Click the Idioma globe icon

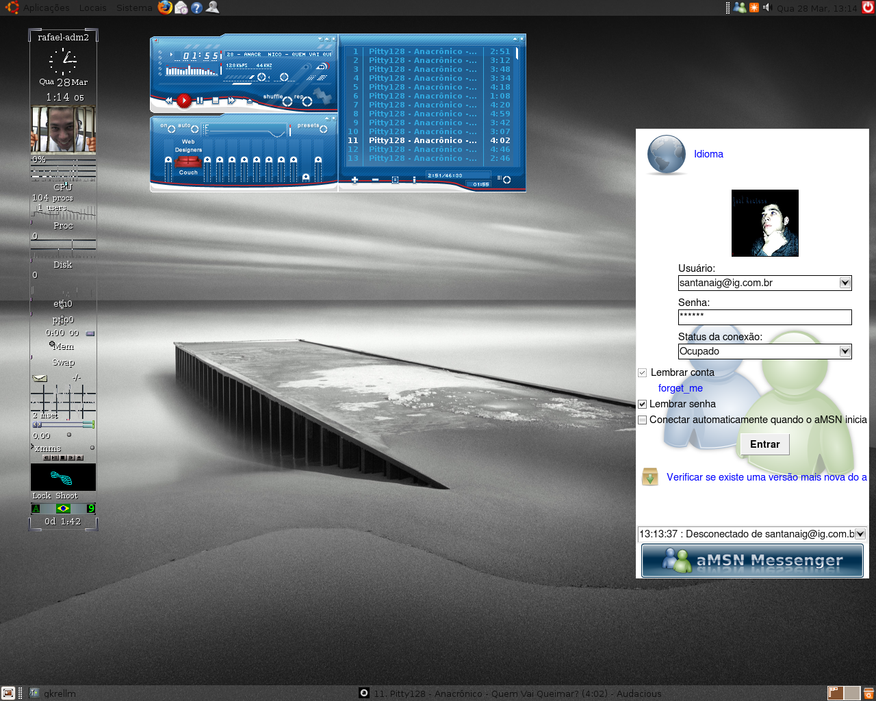click(666, 154)
